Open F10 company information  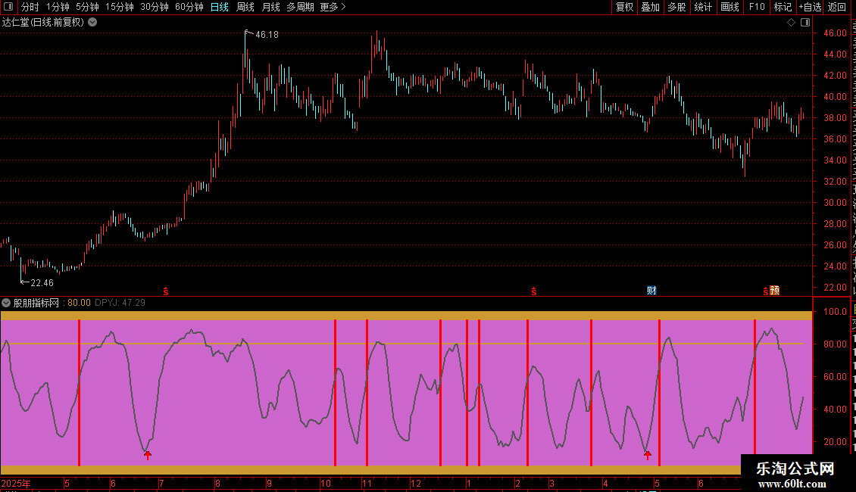coord(757,7)
